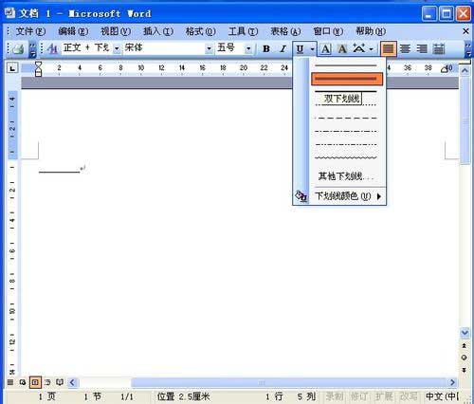Choose 其他下划线 option

point(346,176)
